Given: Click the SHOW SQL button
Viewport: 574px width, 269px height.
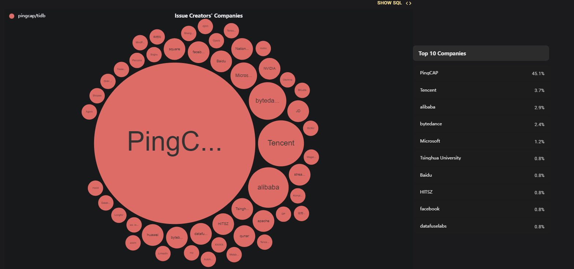Looking at the screenshot, I should click(x=389, y=3).
